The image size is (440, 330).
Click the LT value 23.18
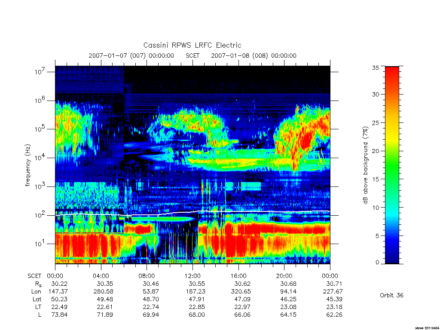(x=334, y=307)
